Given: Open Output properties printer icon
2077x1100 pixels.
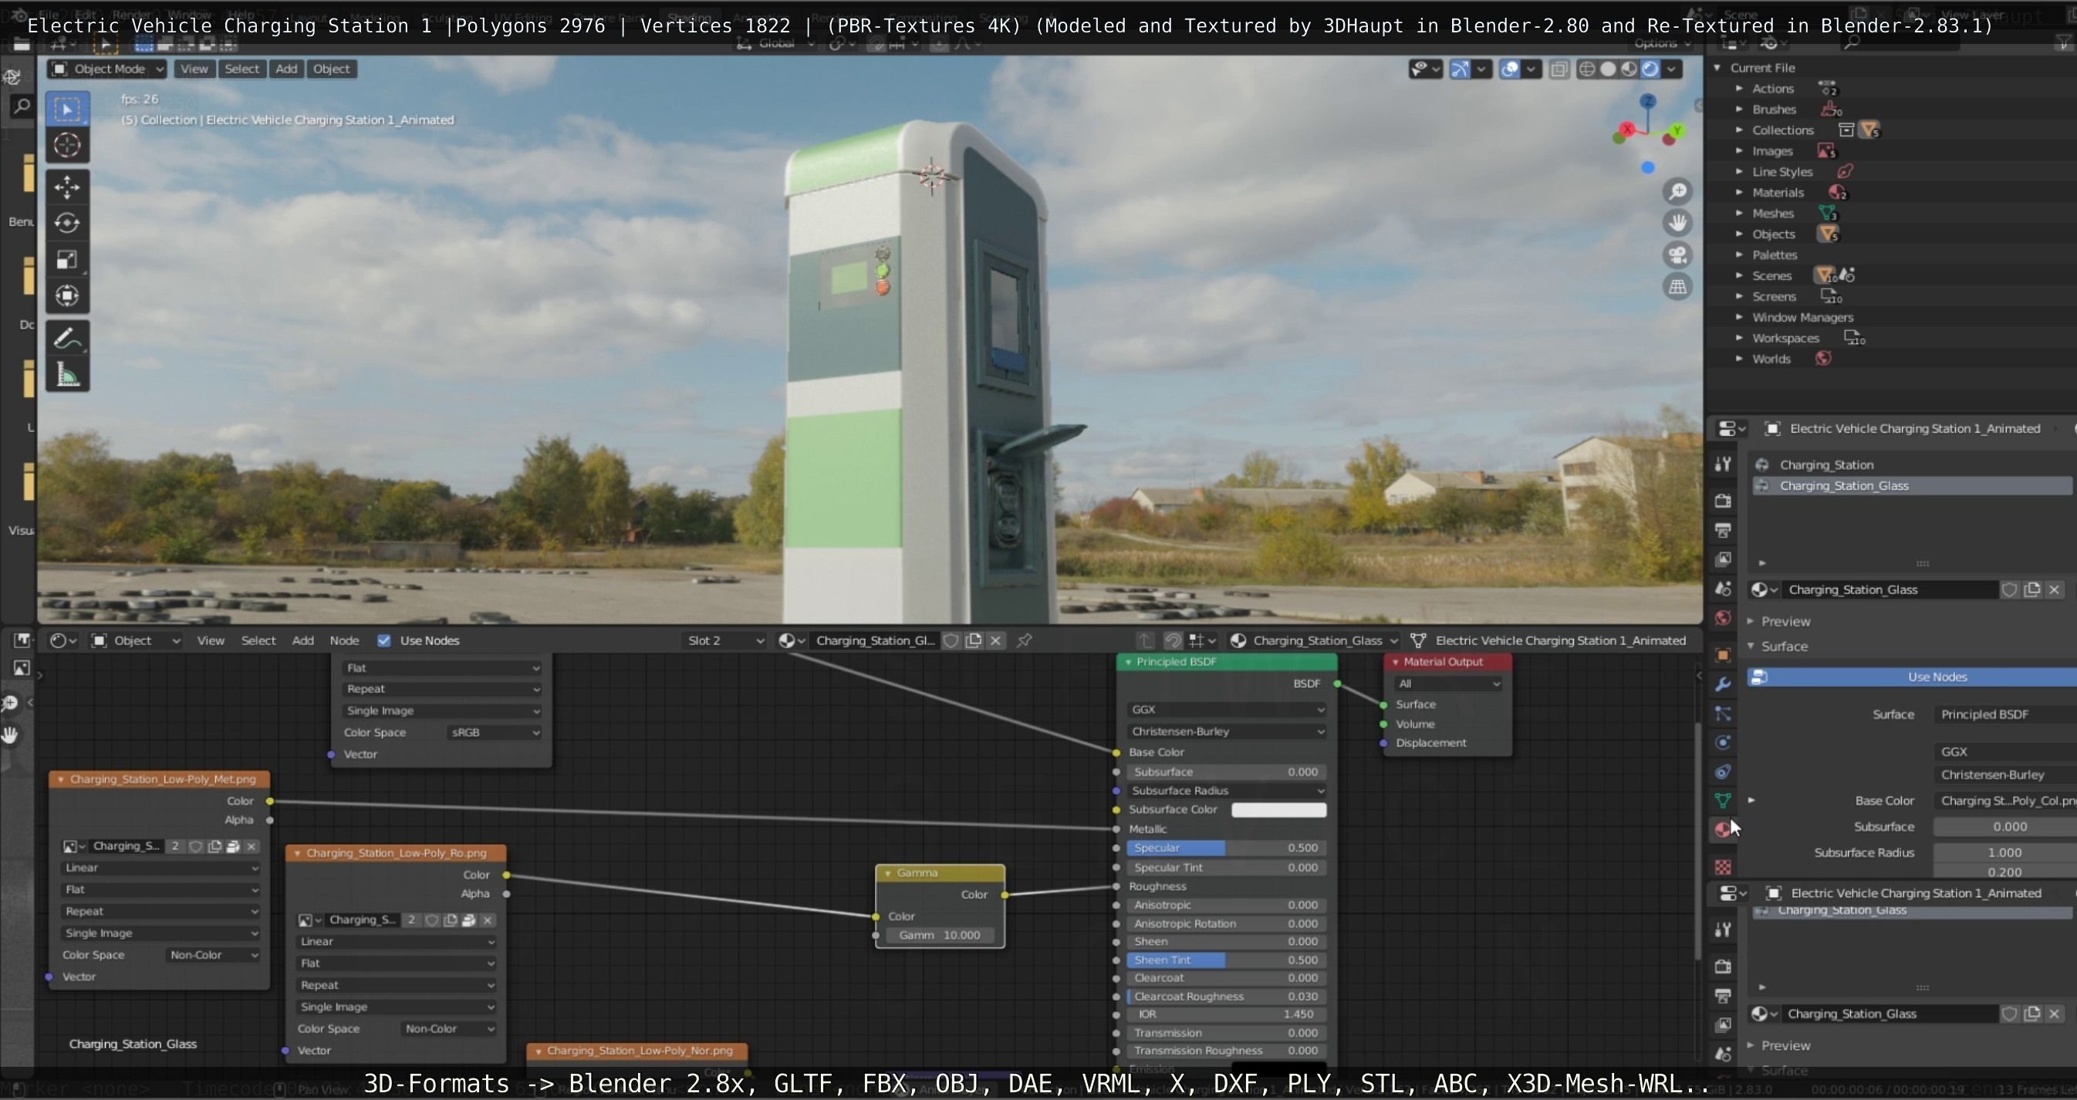Looking at the screenshot, I should point(1723,530).
